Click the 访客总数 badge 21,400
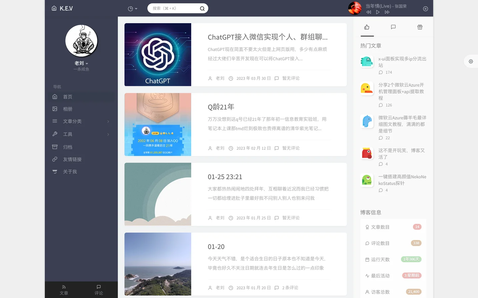 click(x=414, y=292)
